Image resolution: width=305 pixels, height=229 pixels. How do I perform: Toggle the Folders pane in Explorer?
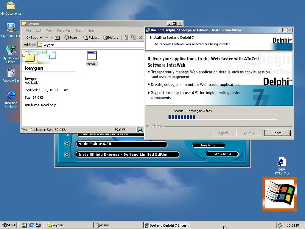click(x=91, y=38)
